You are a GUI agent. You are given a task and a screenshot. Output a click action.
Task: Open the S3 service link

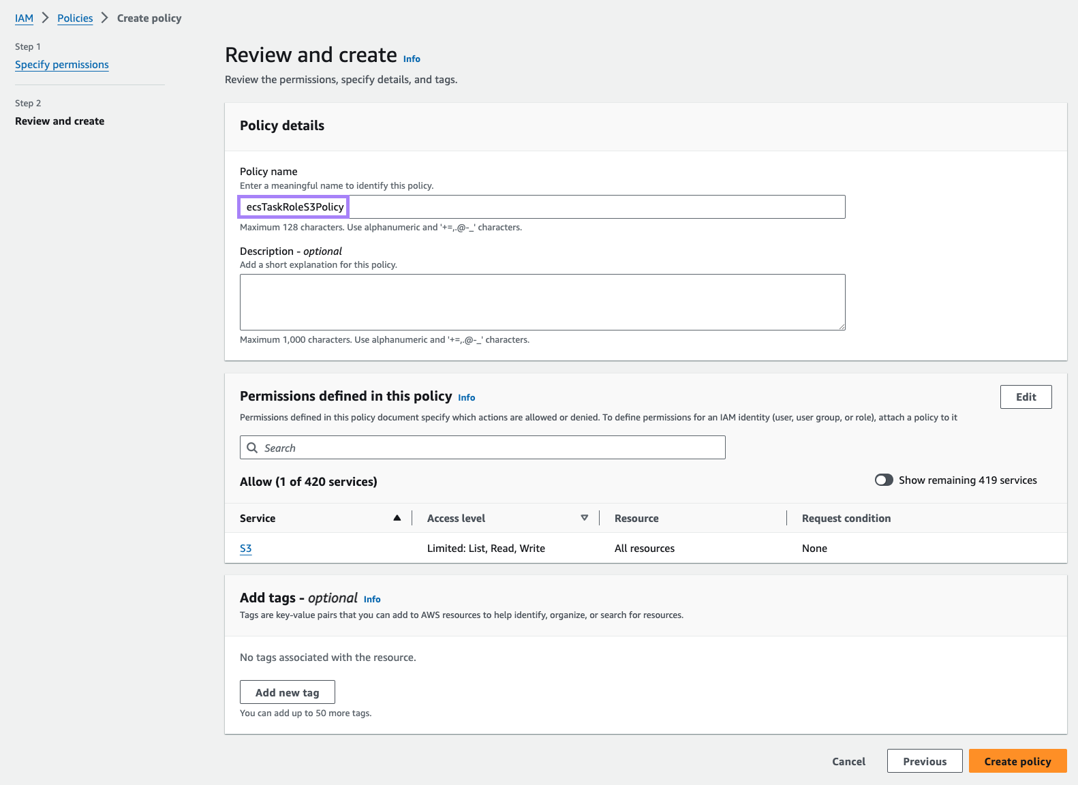pos(246,549)
